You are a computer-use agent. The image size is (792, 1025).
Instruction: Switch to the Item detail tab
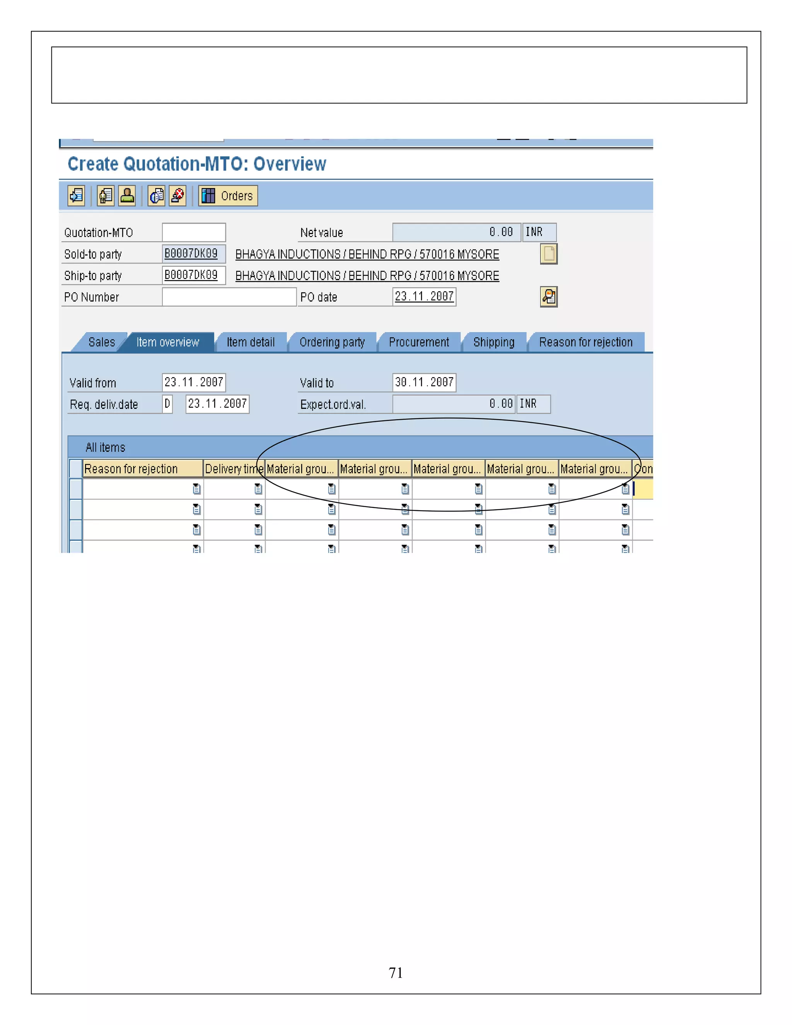click(x=251, y=342)
